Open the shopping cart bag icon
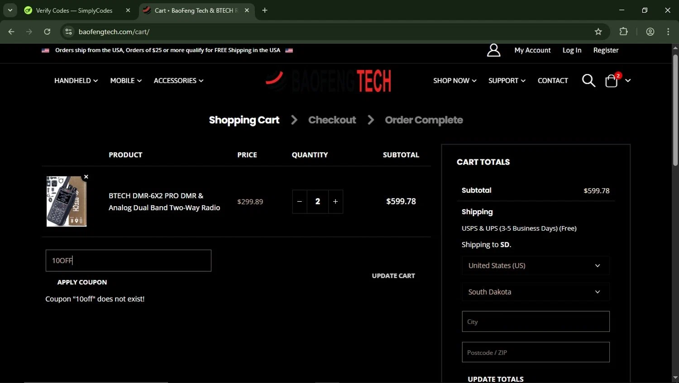This screenshot has height=383, width=679. tap(612, 80)
